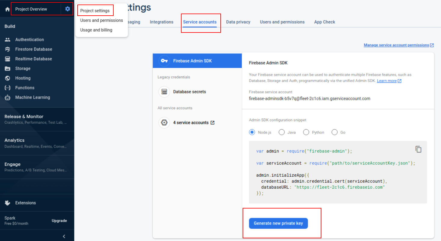Select the Python radio button

(x=306, y=132)
